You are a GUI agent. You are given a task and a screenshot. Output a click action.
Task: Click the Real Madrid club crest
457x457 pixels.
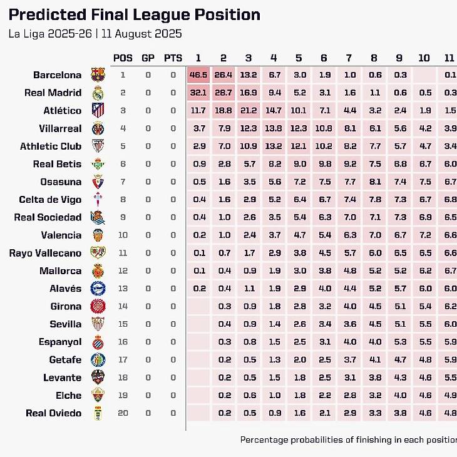point(98,93)
